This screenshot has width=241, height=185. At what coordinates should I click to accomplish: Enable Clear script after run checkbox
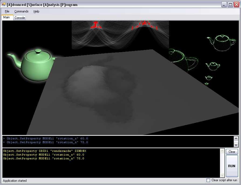pyautogui.click(x=208, y=180)
